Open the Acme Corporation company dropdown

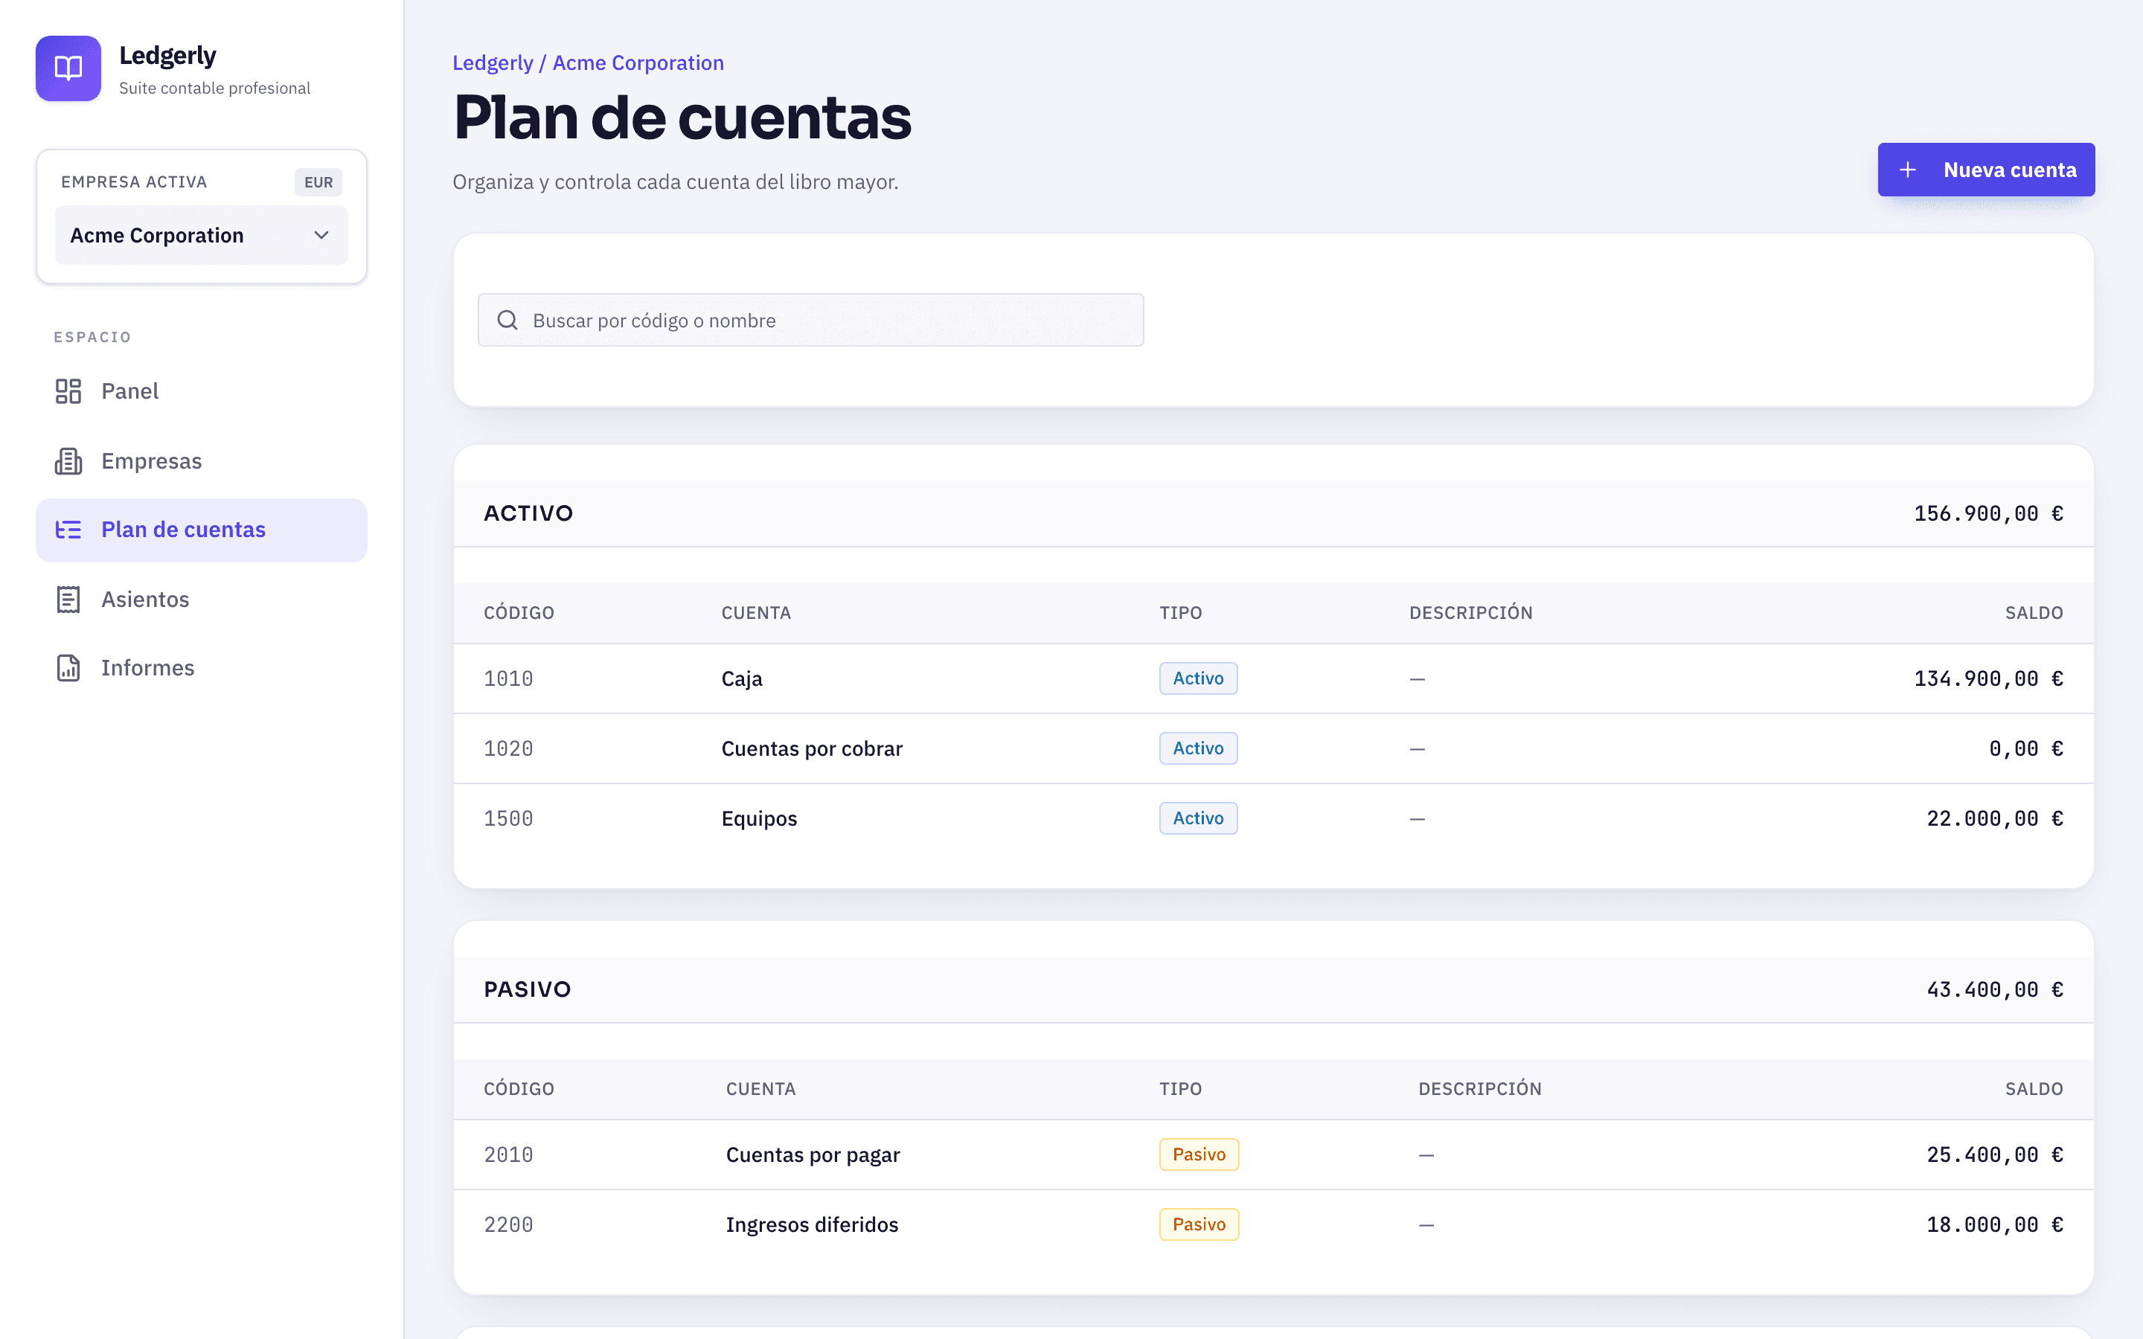(x=201, y=234)
